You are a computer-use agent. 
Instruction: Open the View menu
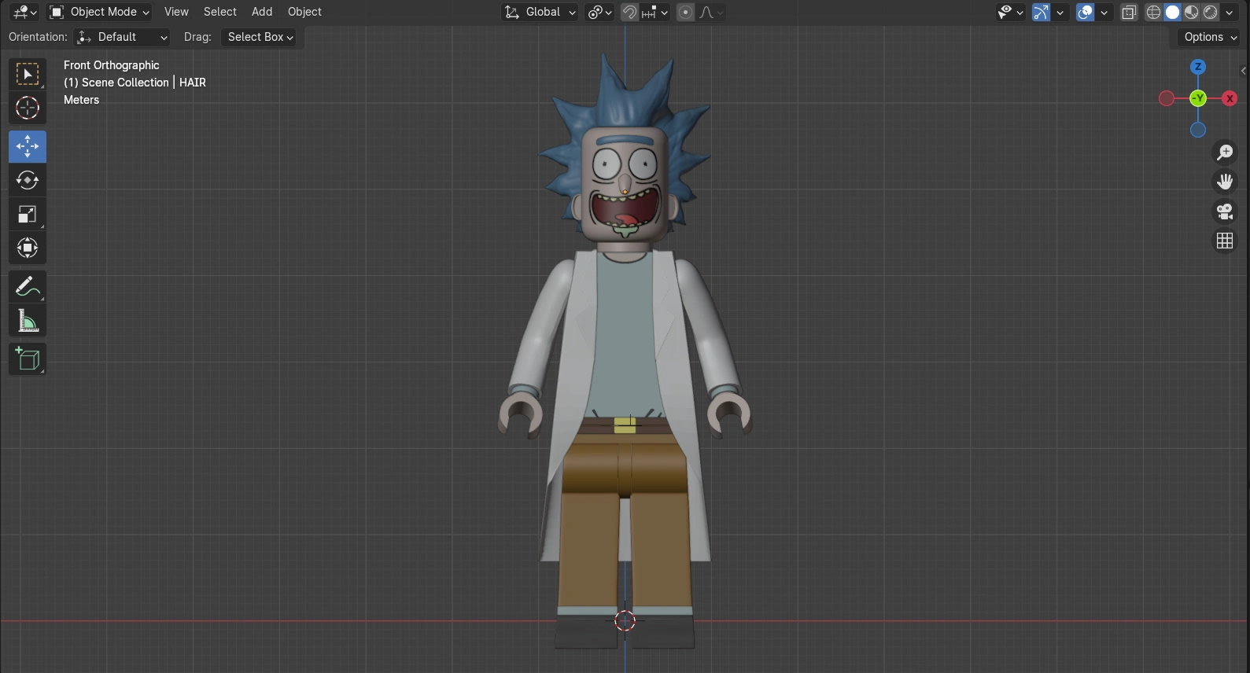[176, 12]
